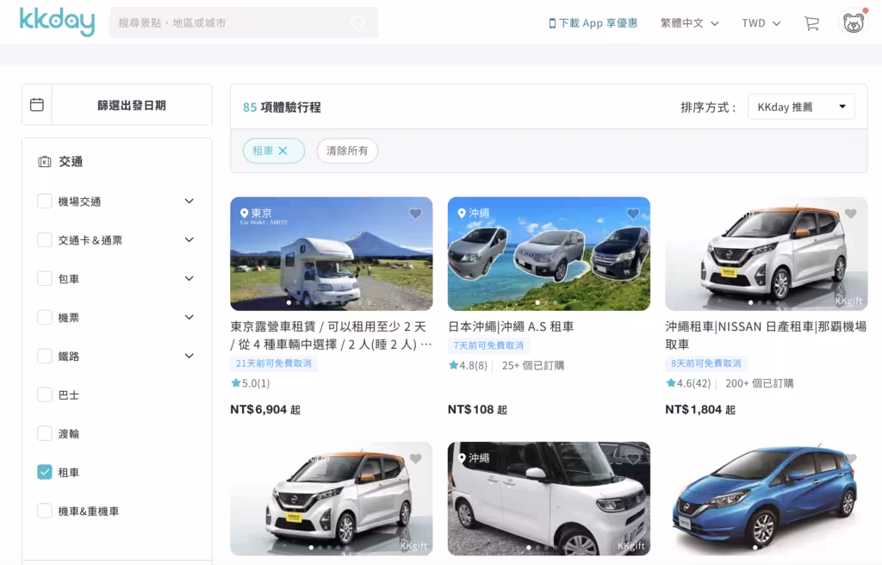The height and width of the screenshot is (565, 882).
Task: Check the 巴士 checkbox
Action: click(x=45, y=394)
